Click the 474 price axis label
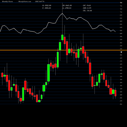 [121, 61]
